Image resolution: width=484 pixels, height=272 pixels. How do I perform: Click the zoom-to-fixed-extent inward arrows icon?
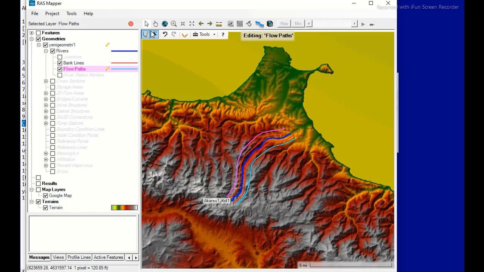[183, 24]
